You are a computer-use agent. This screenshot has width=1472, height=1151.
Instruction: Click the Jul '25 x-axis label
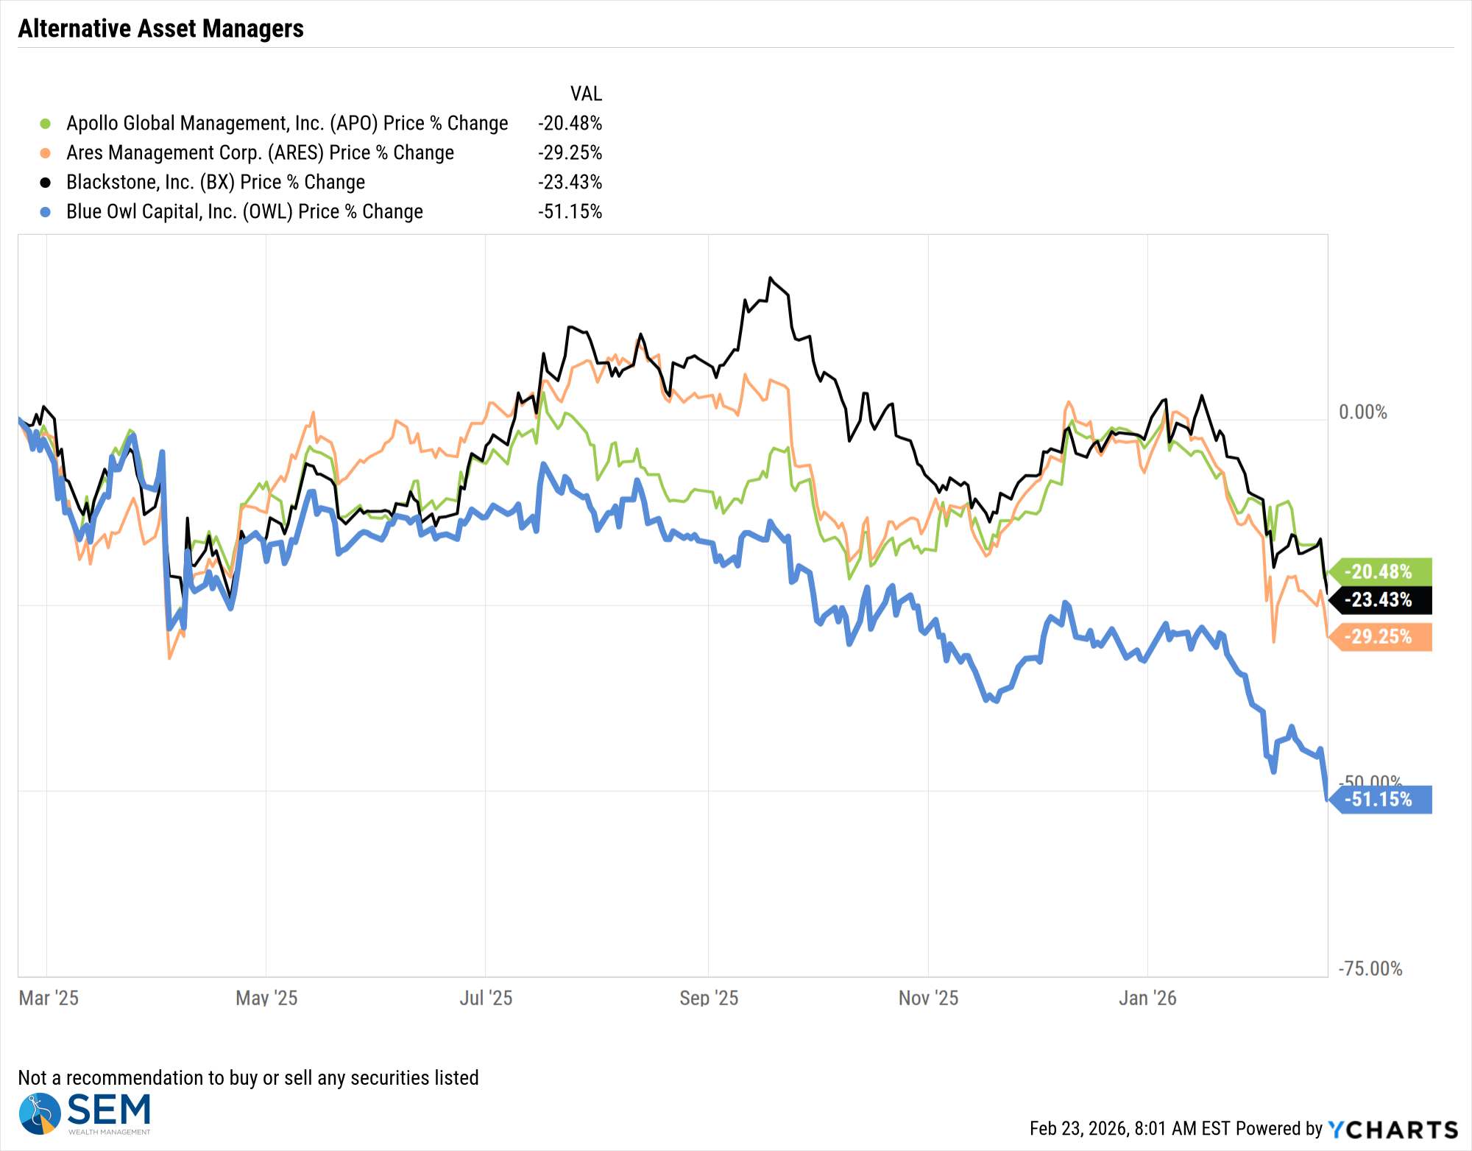click(486, 998)
